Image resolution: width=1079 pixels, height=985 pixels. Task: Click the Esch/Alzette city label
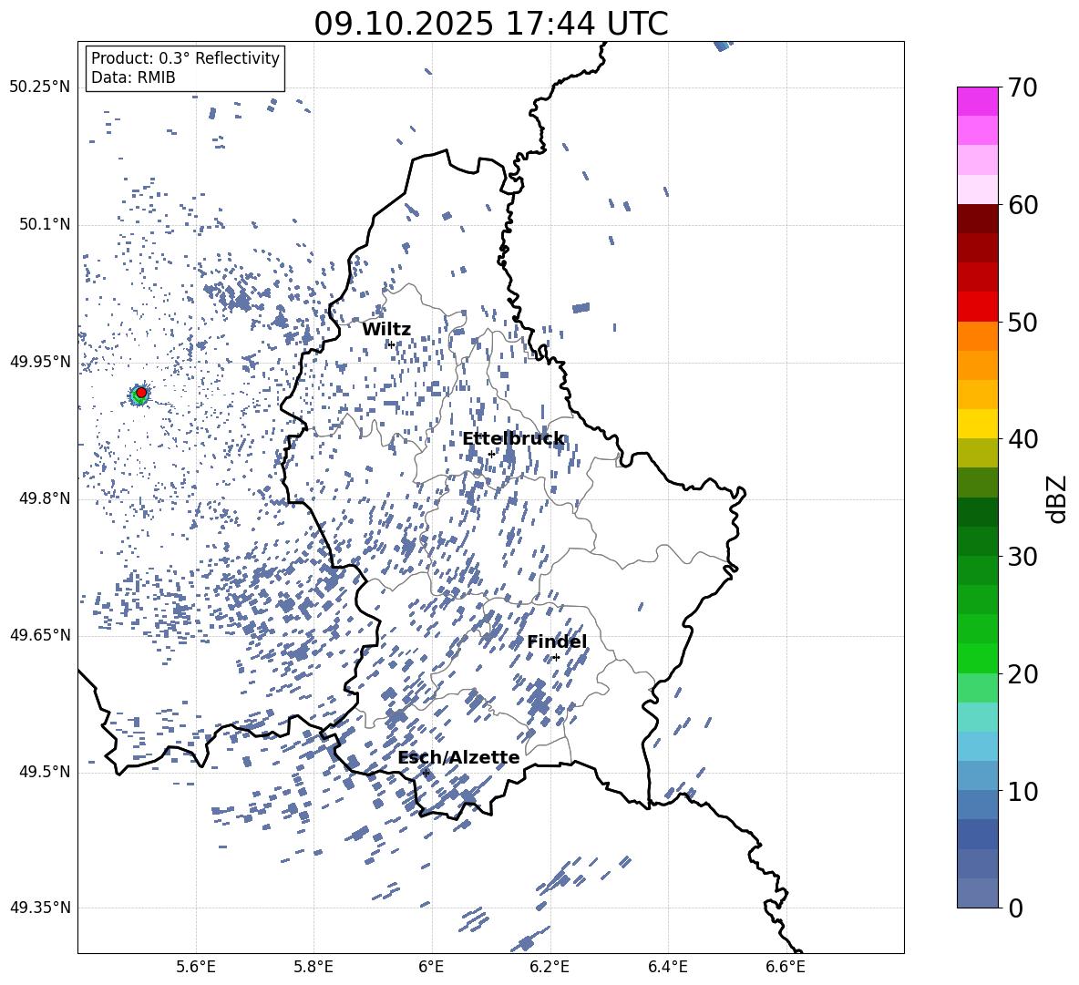point(459,758)
